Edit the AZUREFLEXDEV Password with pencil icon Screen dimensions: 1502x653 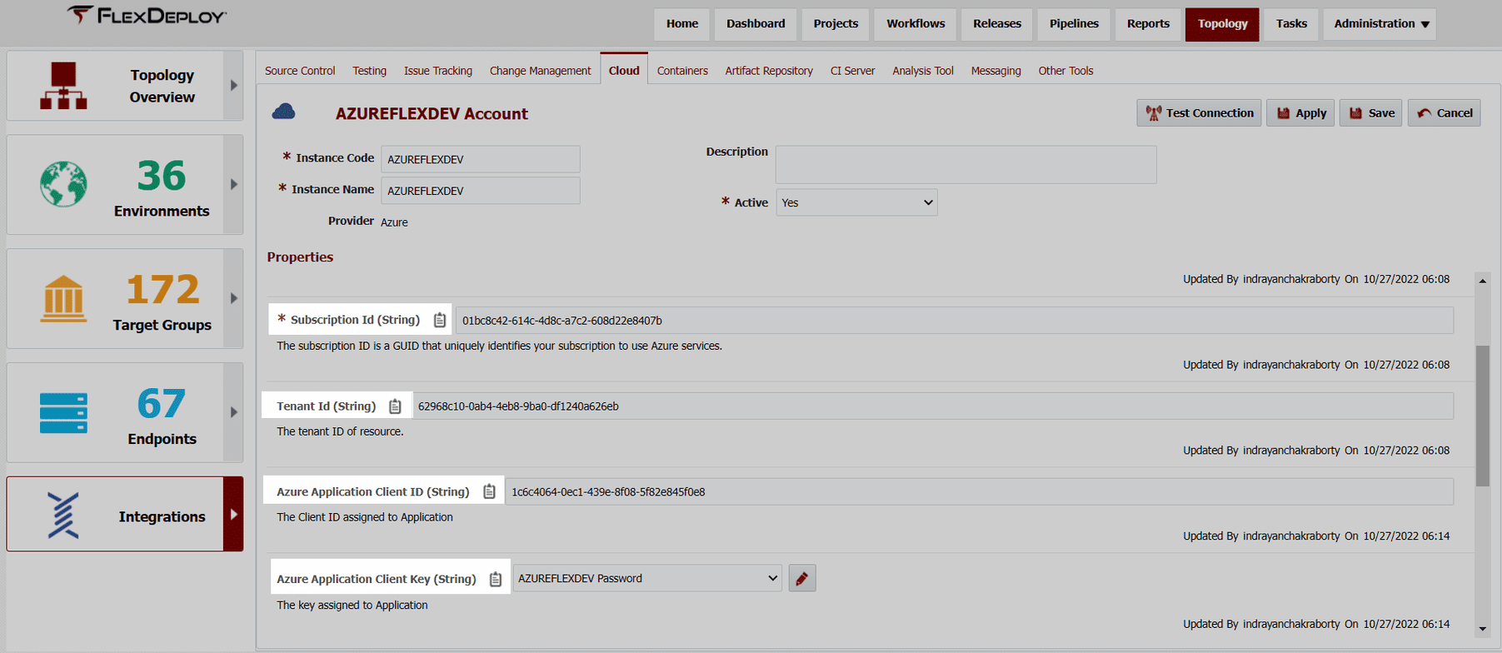click(x=802, y=578)
